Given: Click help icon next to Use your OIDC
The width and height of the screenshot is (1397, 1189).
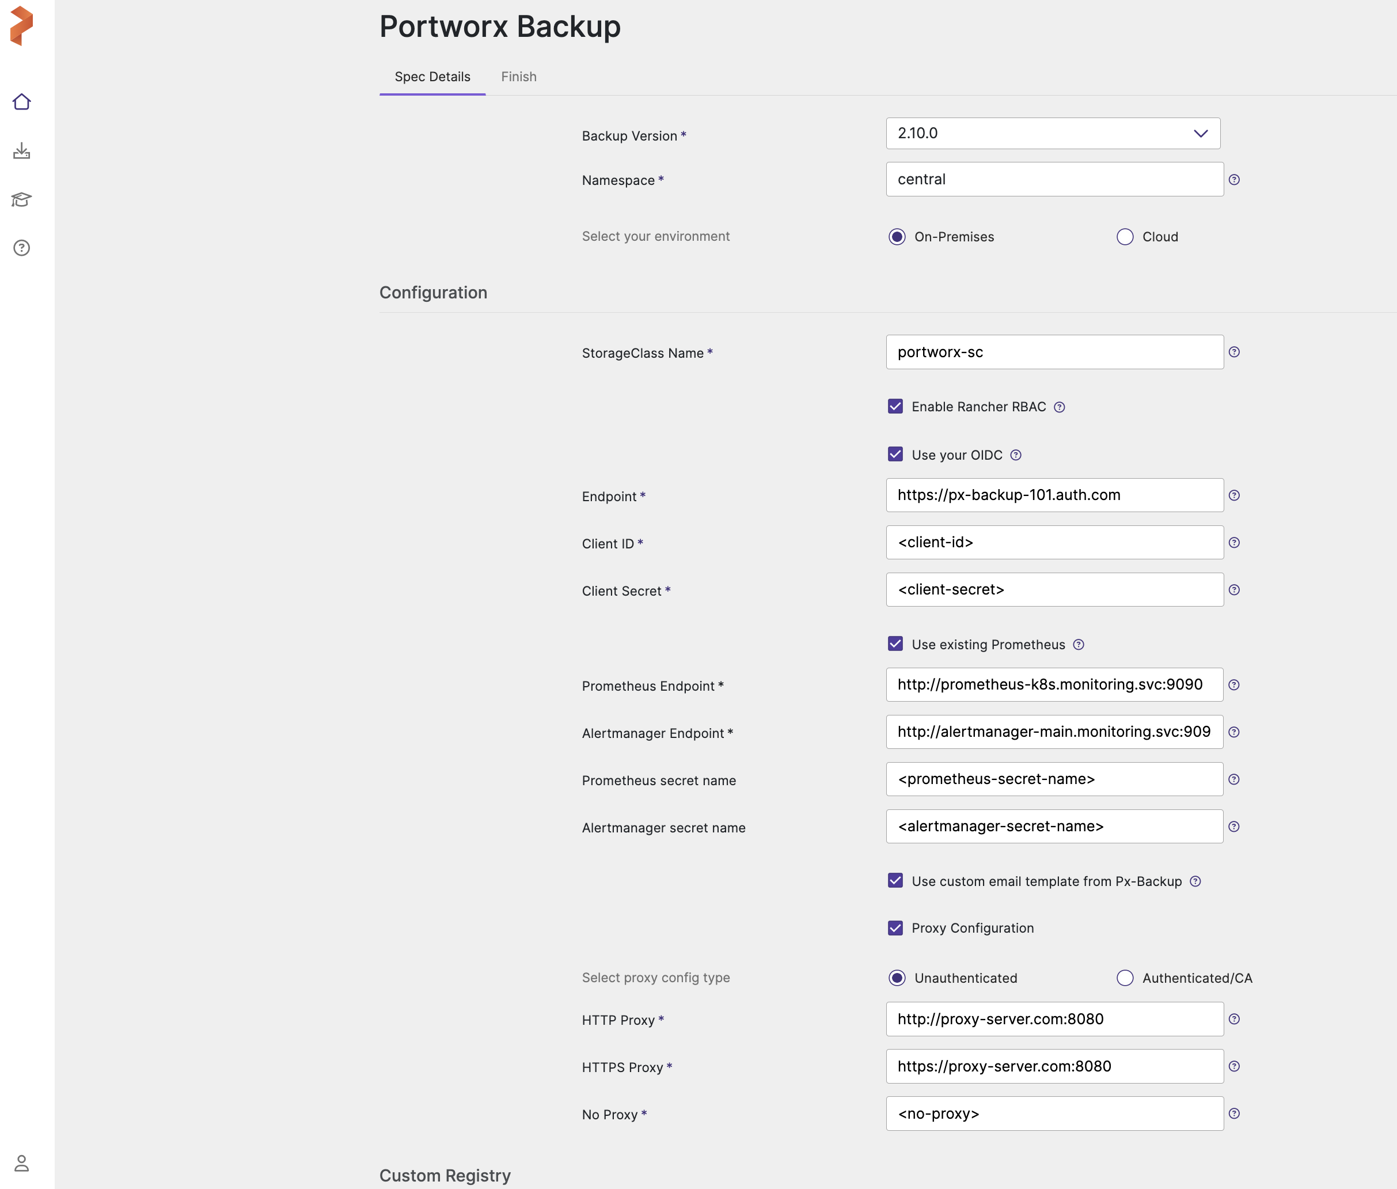Looking at the screenshot, I should (x=1016, y=455).
